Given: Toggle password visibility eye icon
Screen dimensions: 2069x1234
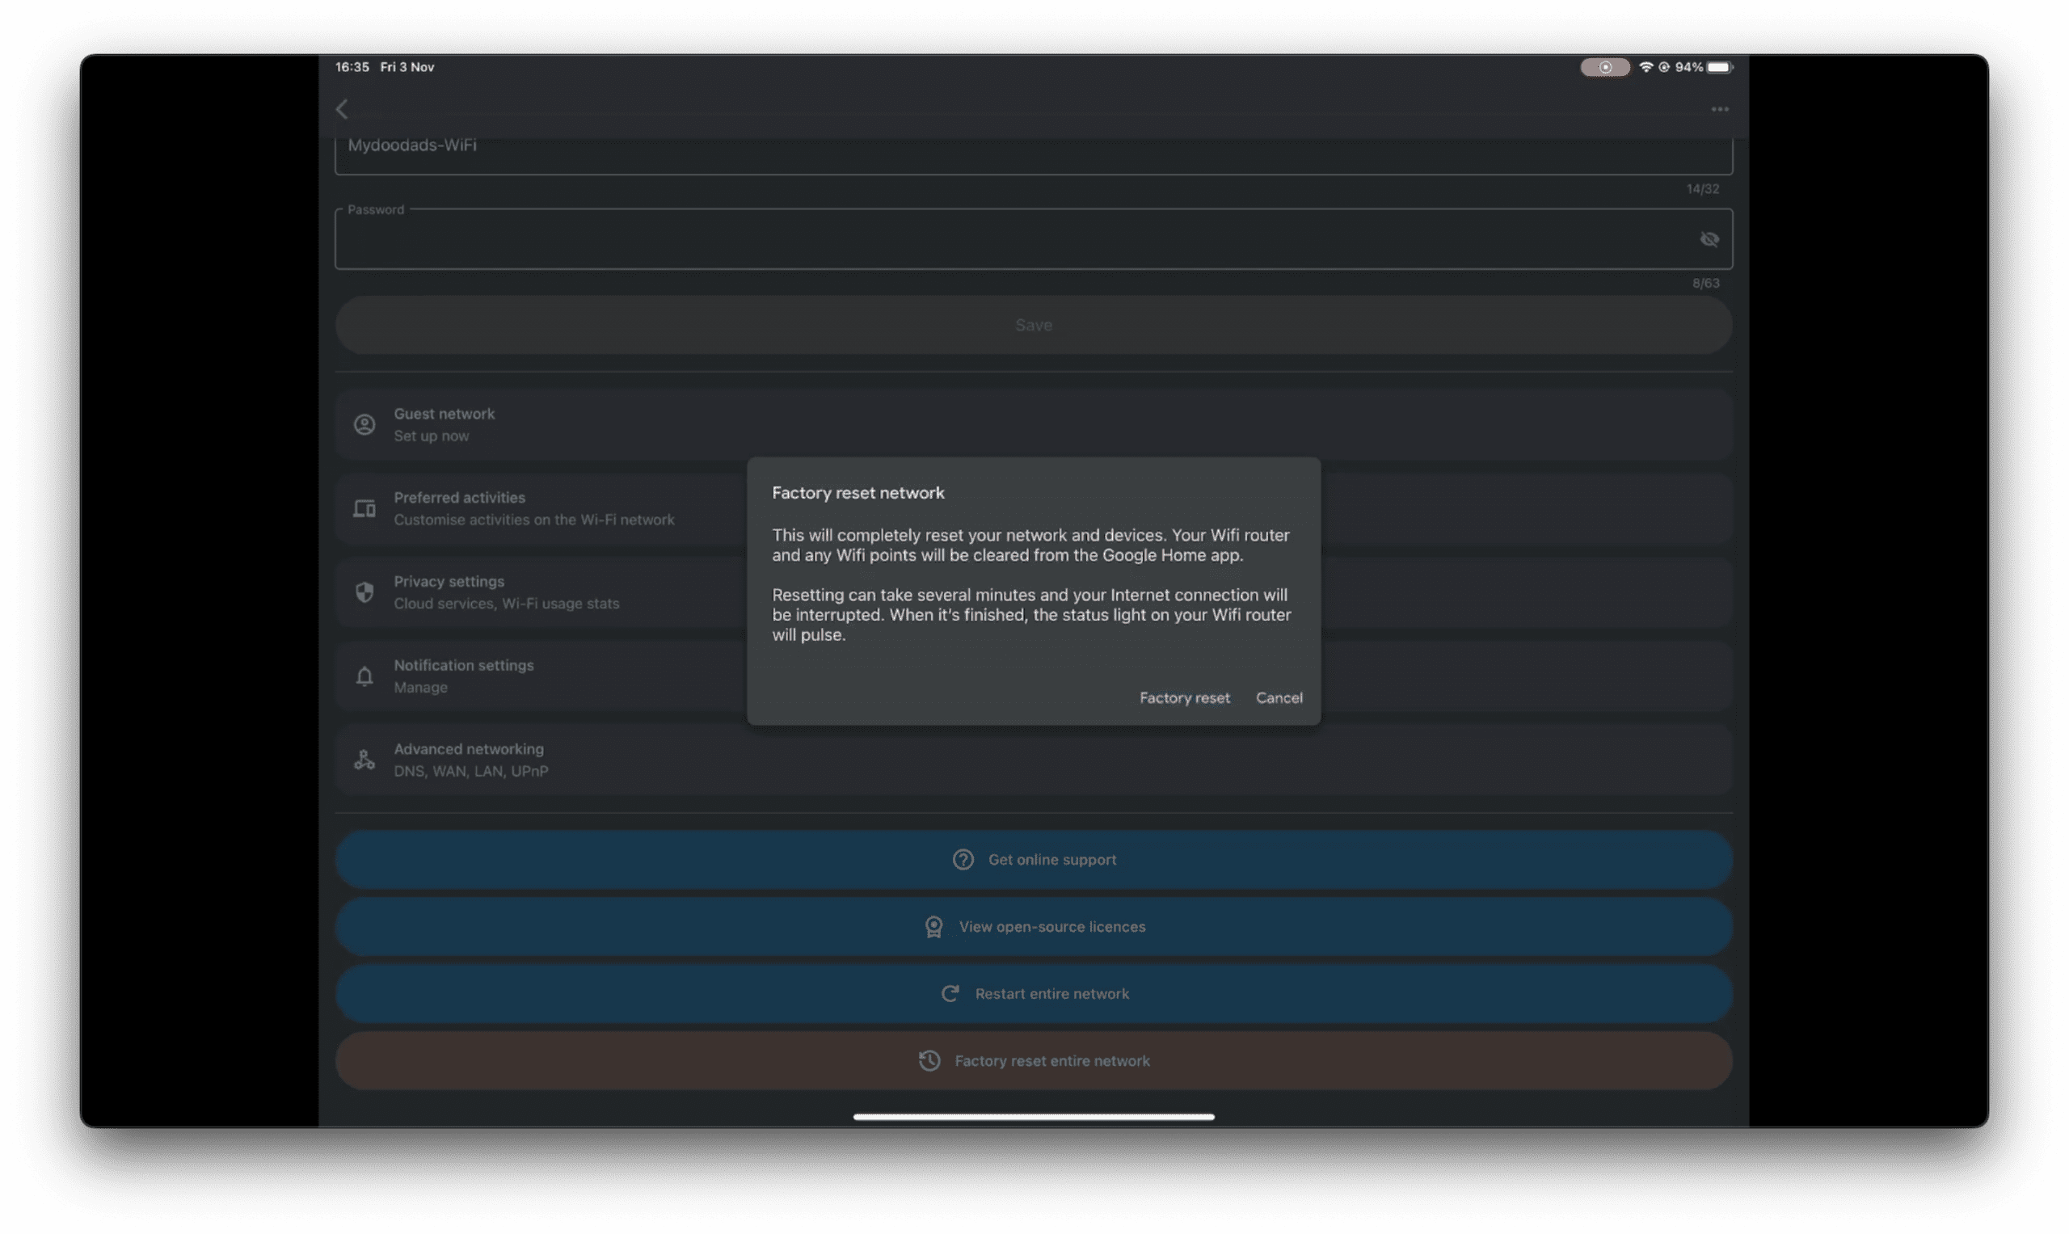Looking at the screenshot, I should 1709,239.
